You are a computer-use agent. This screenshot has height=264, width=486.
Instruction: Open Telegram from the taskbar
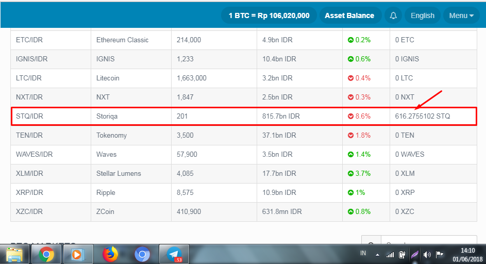(x=174, y=254)
